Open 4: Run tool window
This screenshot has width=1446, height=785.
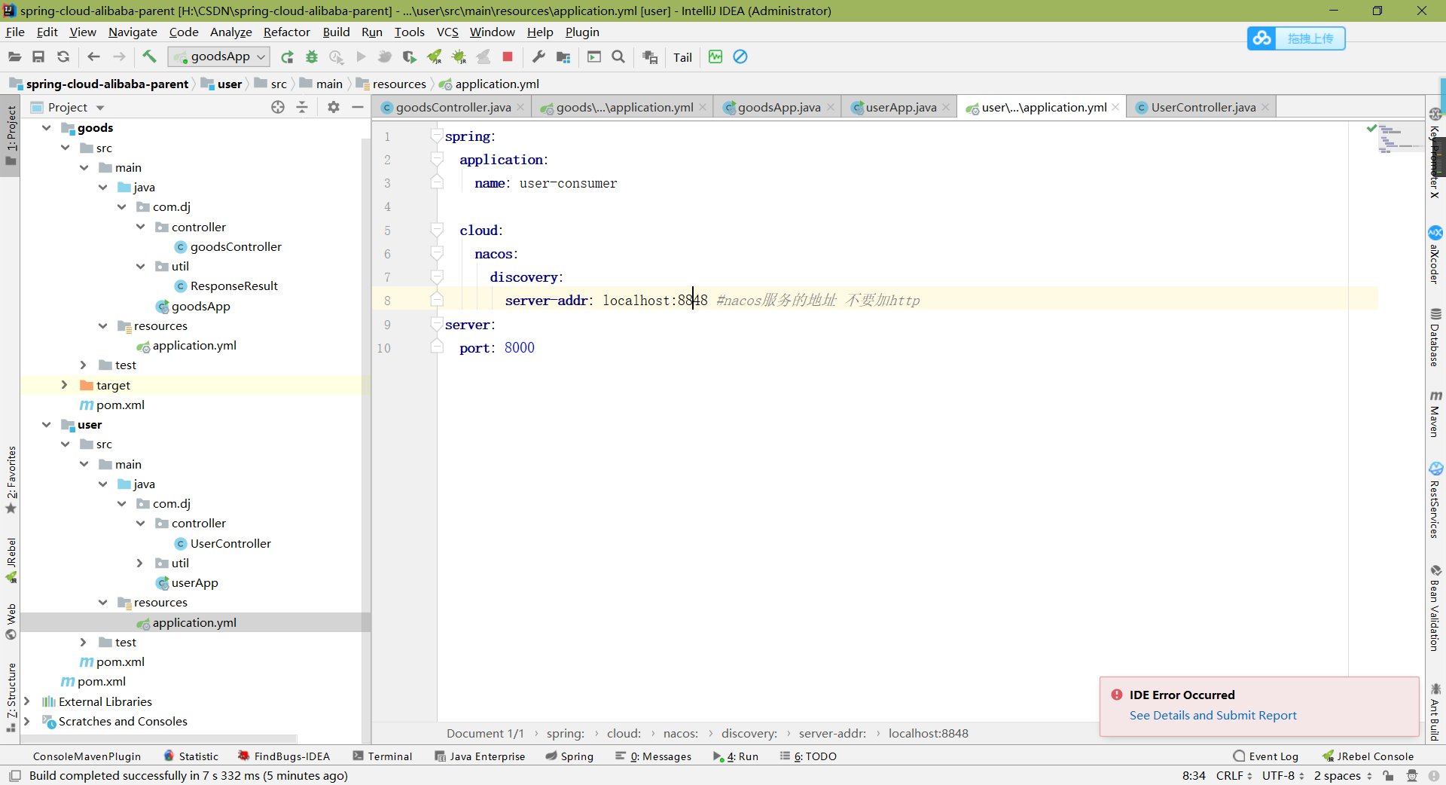tap(736, 756)
